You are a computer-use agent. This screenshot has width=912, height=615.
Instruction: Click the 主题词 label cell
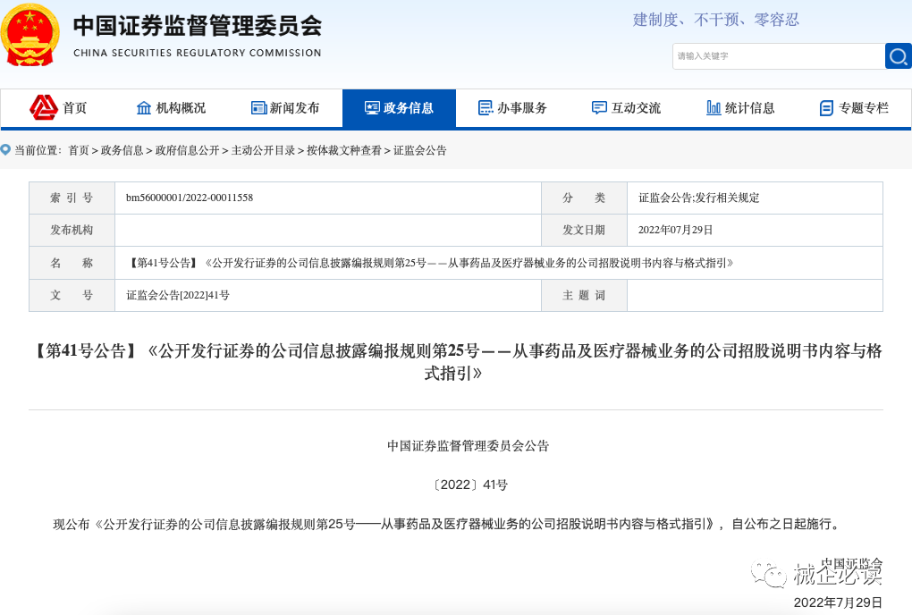[584, 295]
